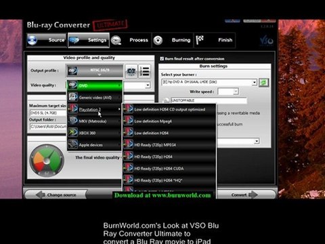Image resolution: width=325 pixels, height=244 pixels.
Task: Click the disc icon beside UNSTOPPABLE label
Action: pos(166,100)
